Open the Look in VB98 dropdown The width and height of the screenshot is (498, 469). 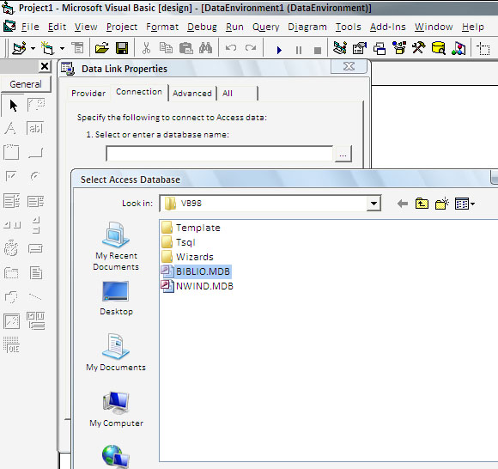point(373,204)
